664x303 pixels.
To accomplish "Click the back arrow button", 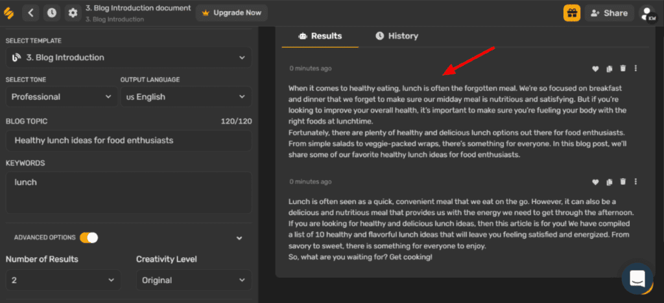I will point(32,12).
